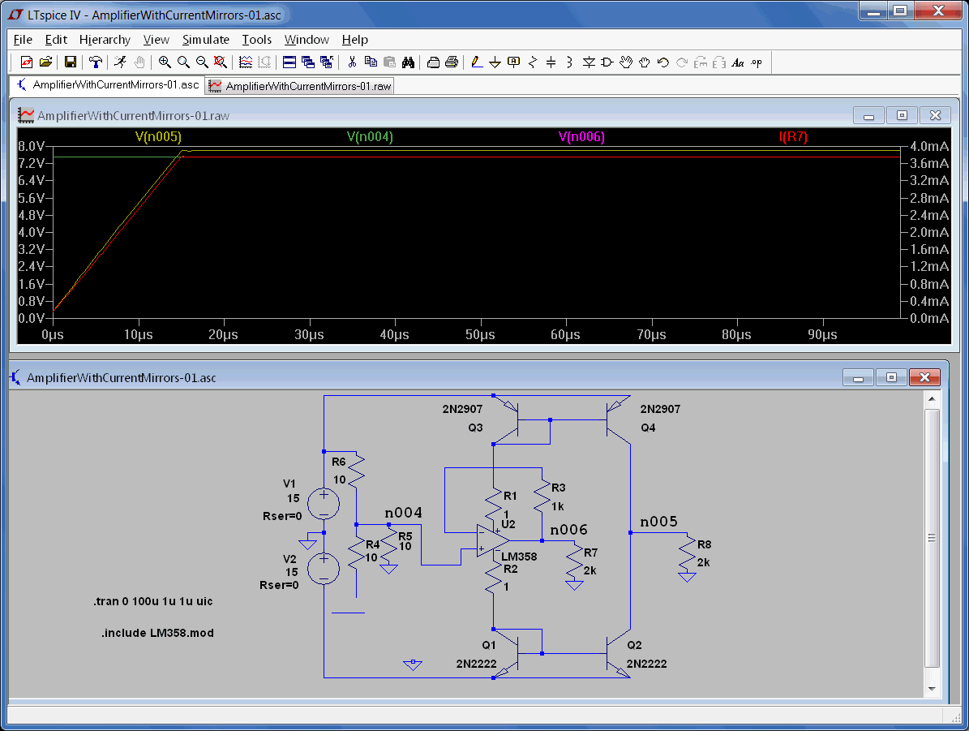Click the yellow V(n005) trace label
The width and height of the screenshot is (969, 731).
[158, 136]
